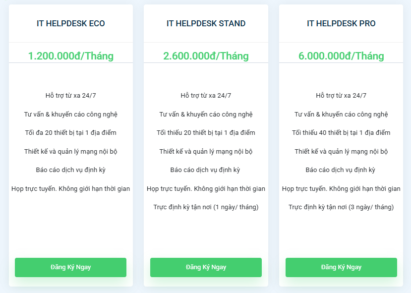Select the IT HELPDESK ECO plan header
411x293 pixels.
coord(70,23)
